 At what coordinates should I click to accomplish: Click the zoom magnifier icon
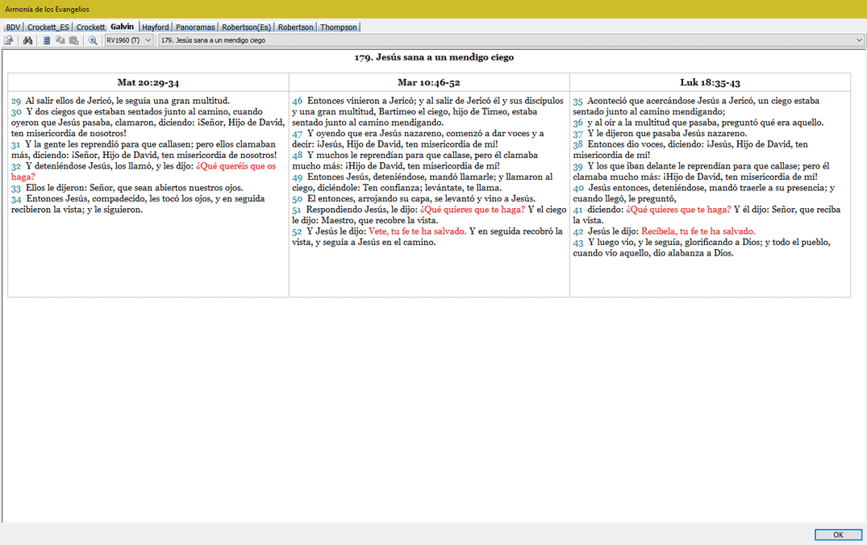[93, 40]
